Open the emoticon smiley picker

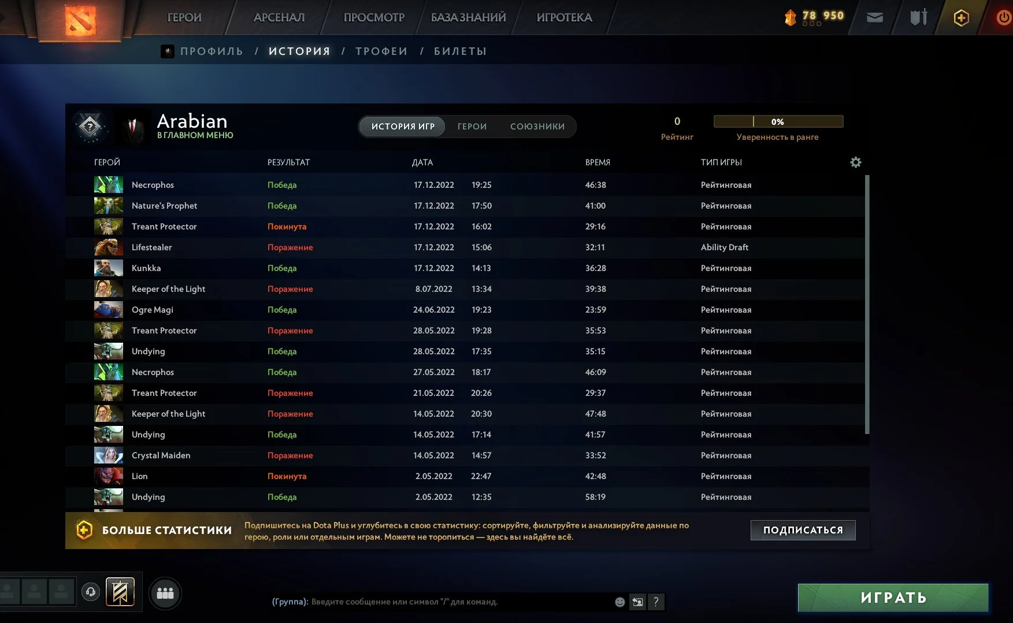click(x=619, y=602)
